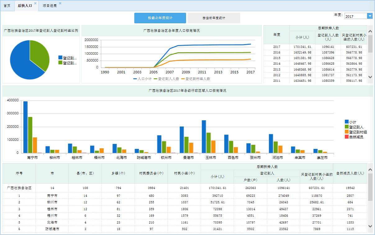Switch to the 首页 tab

pos(7,6)
